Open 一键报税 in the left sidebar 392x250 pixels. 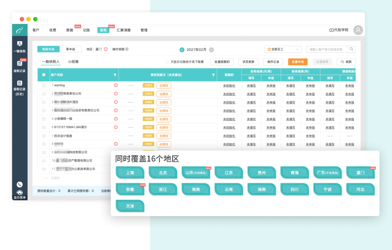[x=19, y=46]
